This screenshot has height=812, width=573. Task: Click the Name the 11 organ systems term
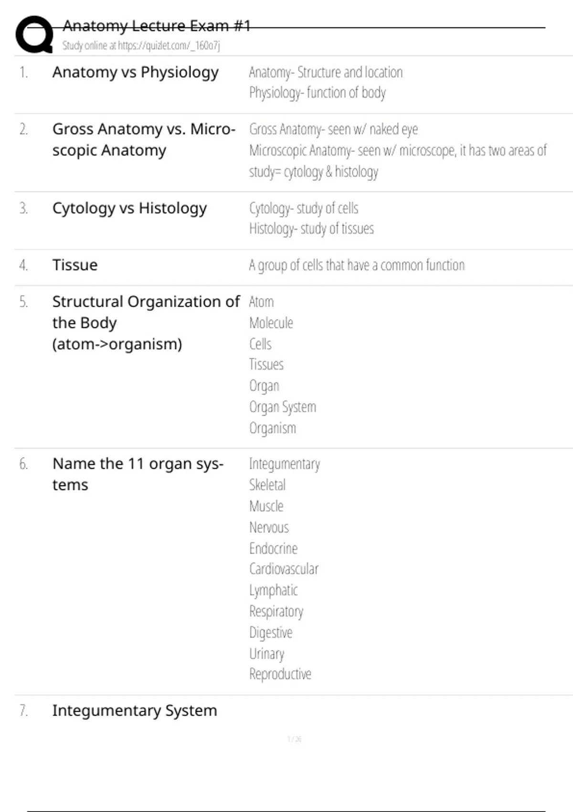tap(138, 474)
